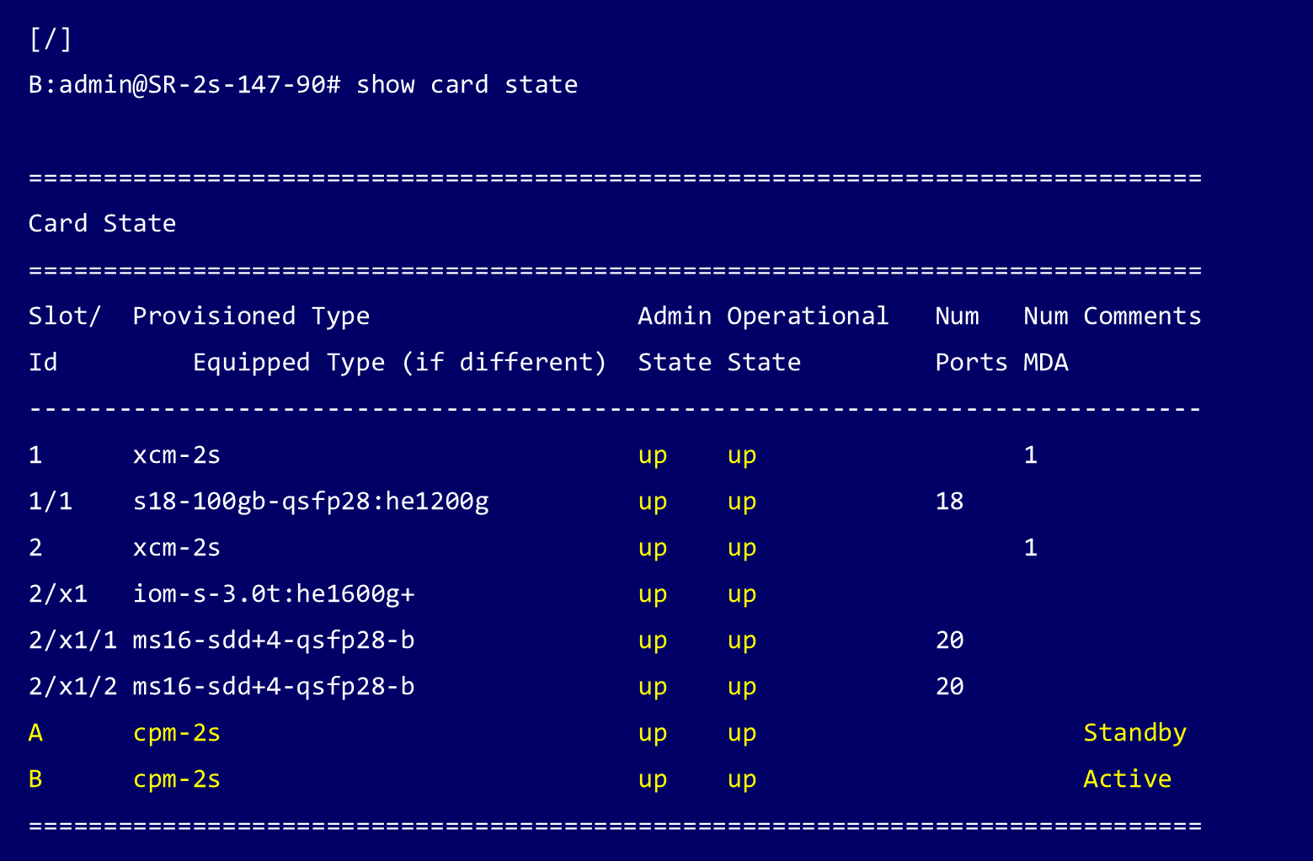Click the port count 18 for slot 1/1
Screen dimensions: 1313x861
click(949, 502)
